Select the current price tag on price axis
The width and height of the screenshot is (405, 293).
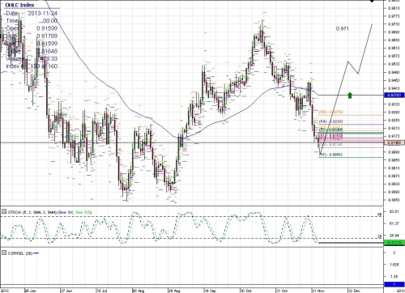[x=394, y=142]
